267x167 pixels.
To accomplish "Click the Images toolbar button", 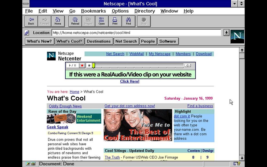I will coord(88,21).
